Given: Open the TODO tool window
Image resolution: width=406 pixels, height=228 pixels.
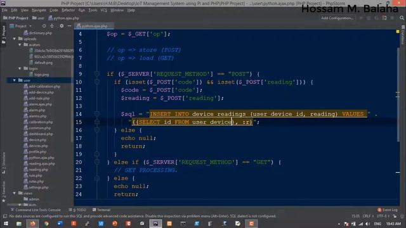Looking at the screenshot, I should pyautogui.click(x=77, y=210).
